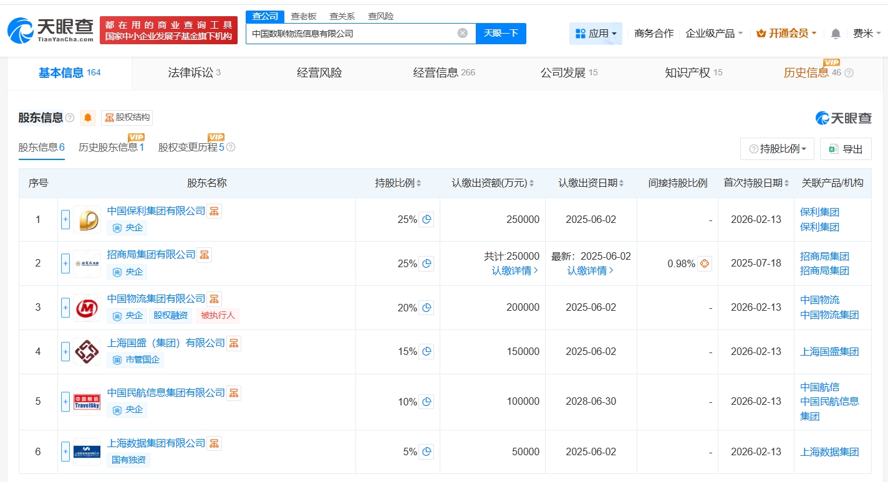This screenshot has height=482, width=888.
Task: Click help icon next to 股东信息 heading
Action: [x=70, y=118]
